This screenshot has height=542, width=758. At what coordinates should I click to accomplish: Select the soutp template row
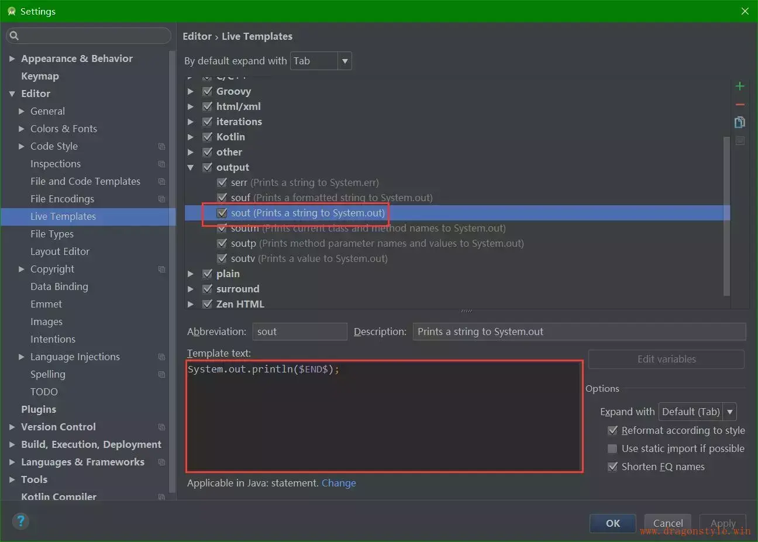pos(457,243)
